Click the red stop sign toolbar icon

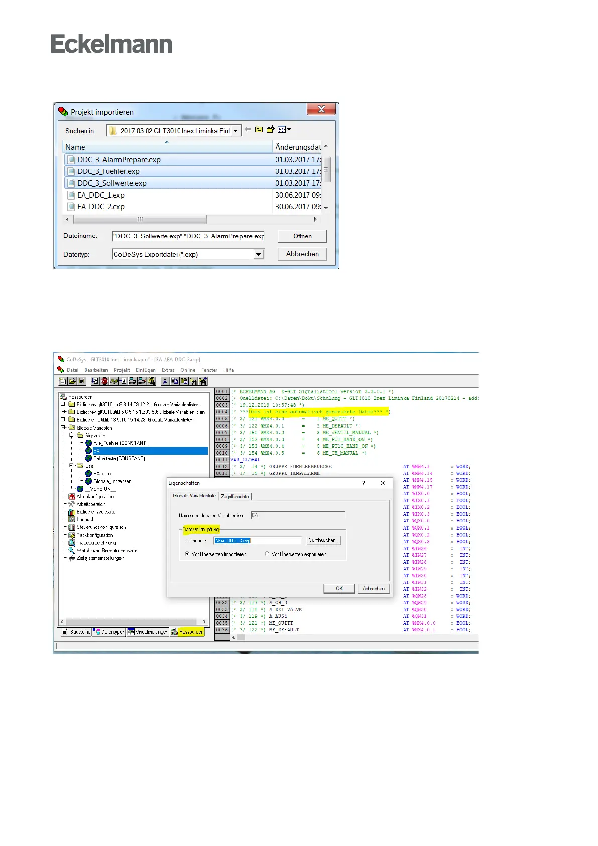click(x=104, y=381)
